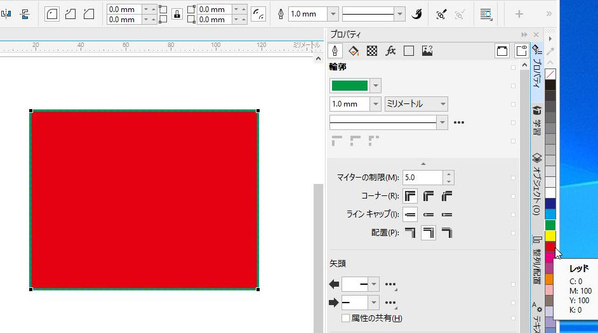
Task: Select the chamfered corner rectangle icon
Action: [x=89, y=14]
